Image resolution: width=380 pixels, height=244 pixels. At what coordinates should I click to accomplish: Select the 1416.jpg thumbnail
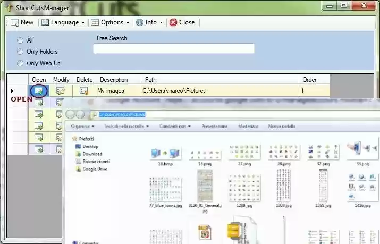[363, 187]
